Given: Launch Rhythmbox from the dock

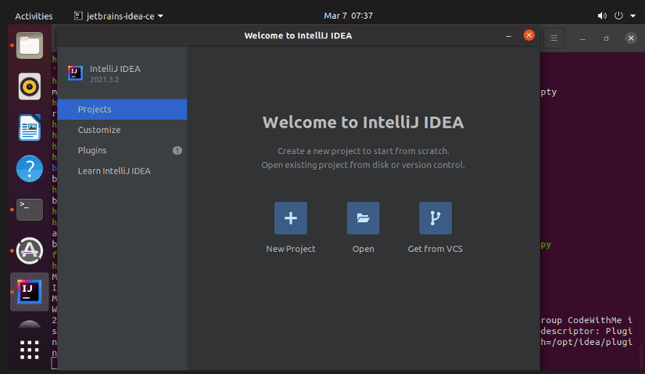Looking at the screenshot, I should (30, 87).
